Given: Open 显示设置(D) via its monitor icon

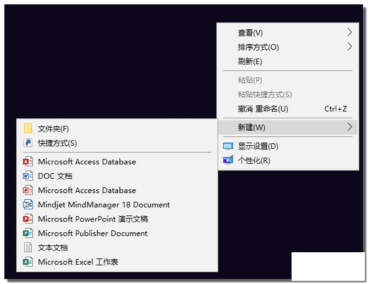Looking at the screenshot, I should point(228,146).
